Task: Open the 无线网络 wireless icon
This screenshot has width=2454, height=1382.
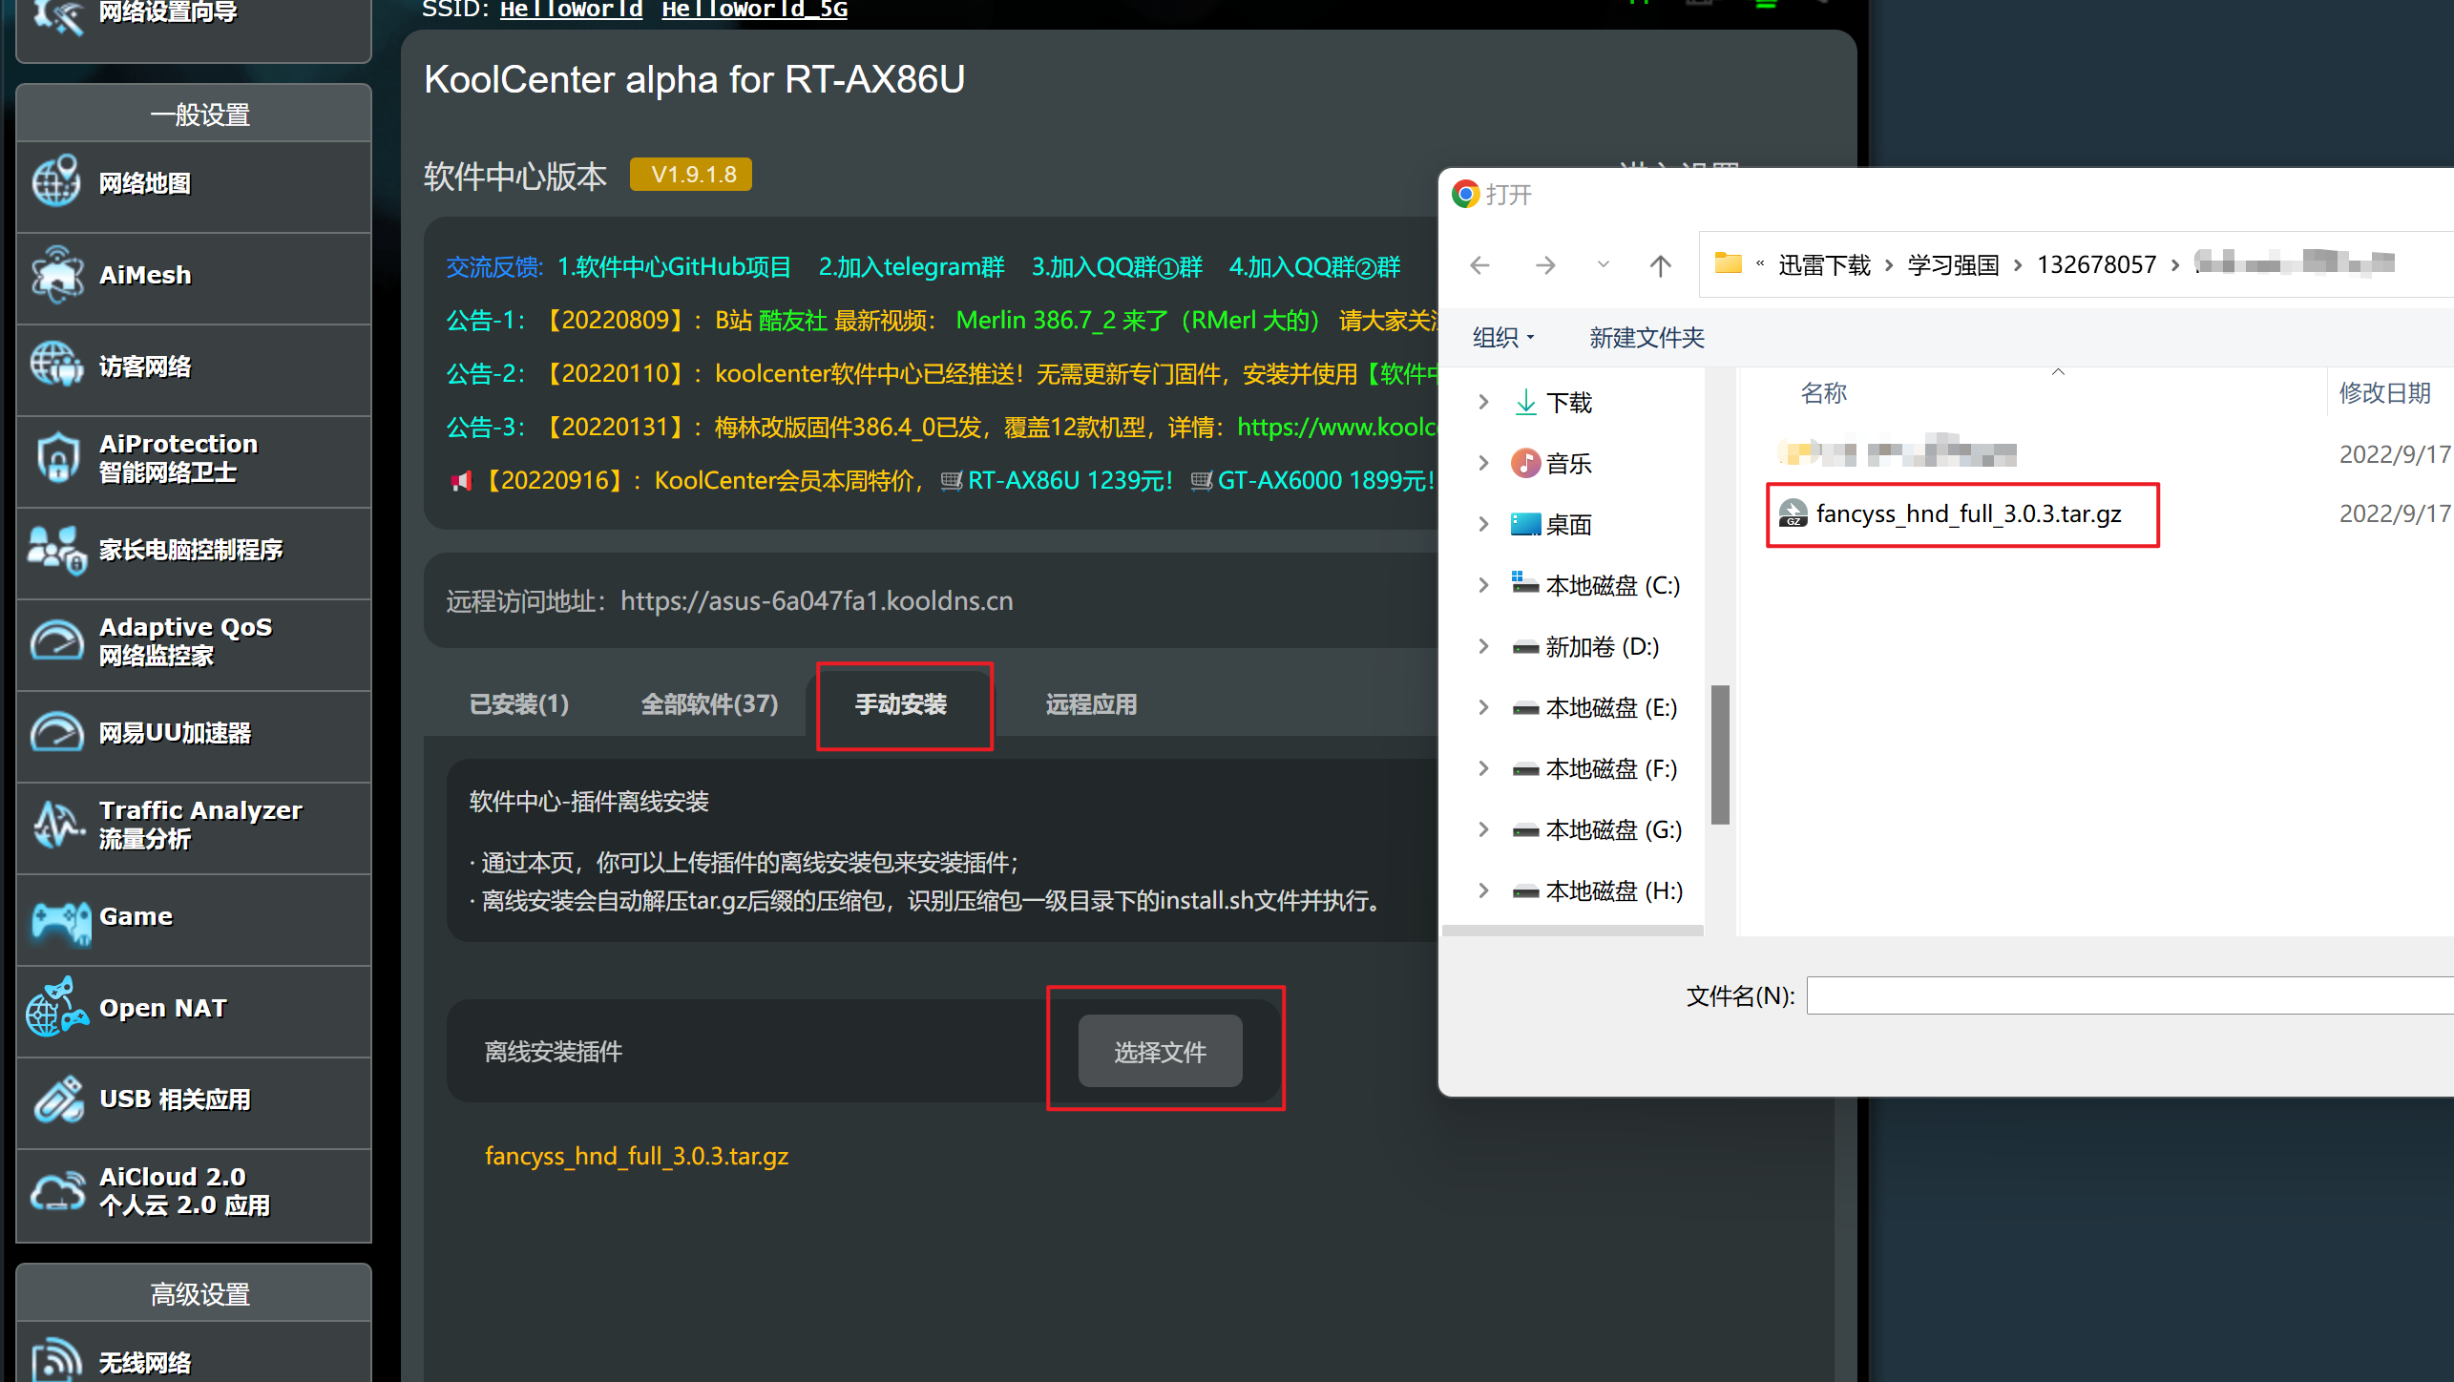Action: pos(56,1359)
